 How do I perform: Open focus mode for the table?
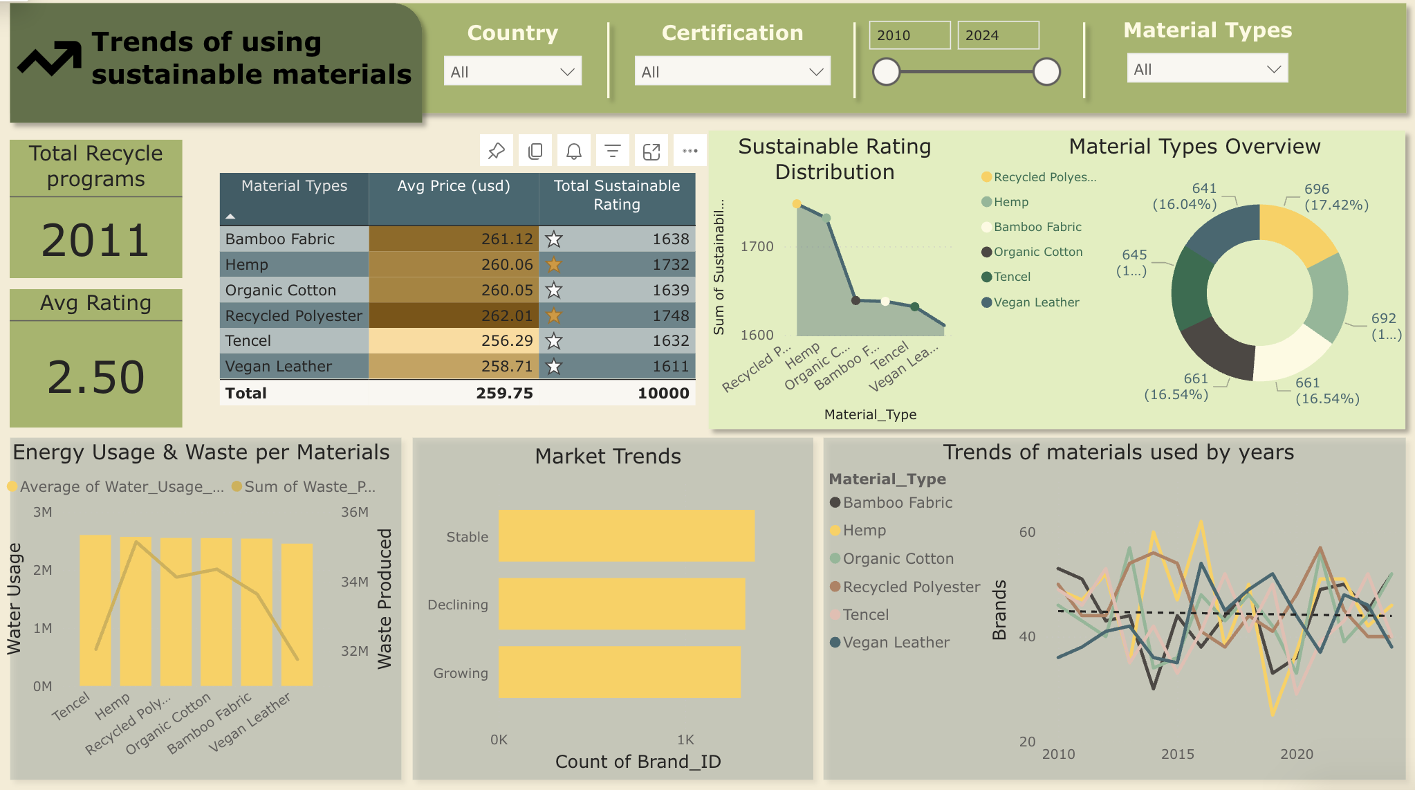(x=651, y=151)
